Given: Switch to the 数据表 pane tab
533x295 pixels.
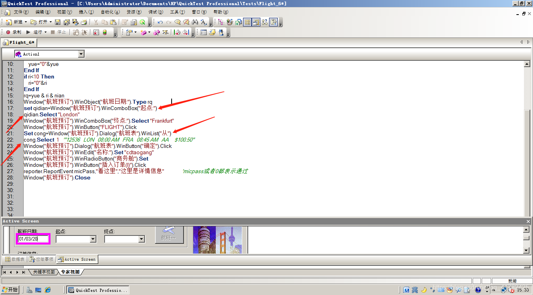Looking at the screenshot, I should coord(15,259).
